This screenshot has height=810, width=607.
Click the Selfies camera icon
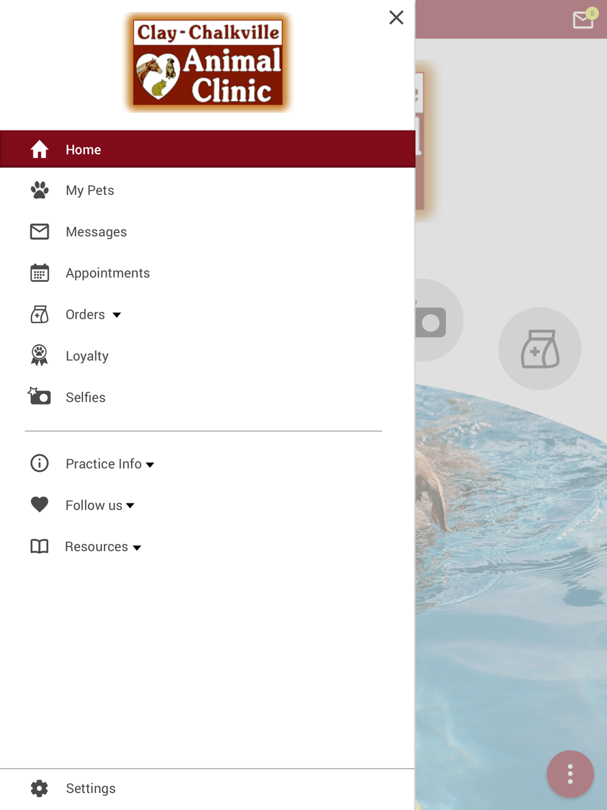coord(39,396)
